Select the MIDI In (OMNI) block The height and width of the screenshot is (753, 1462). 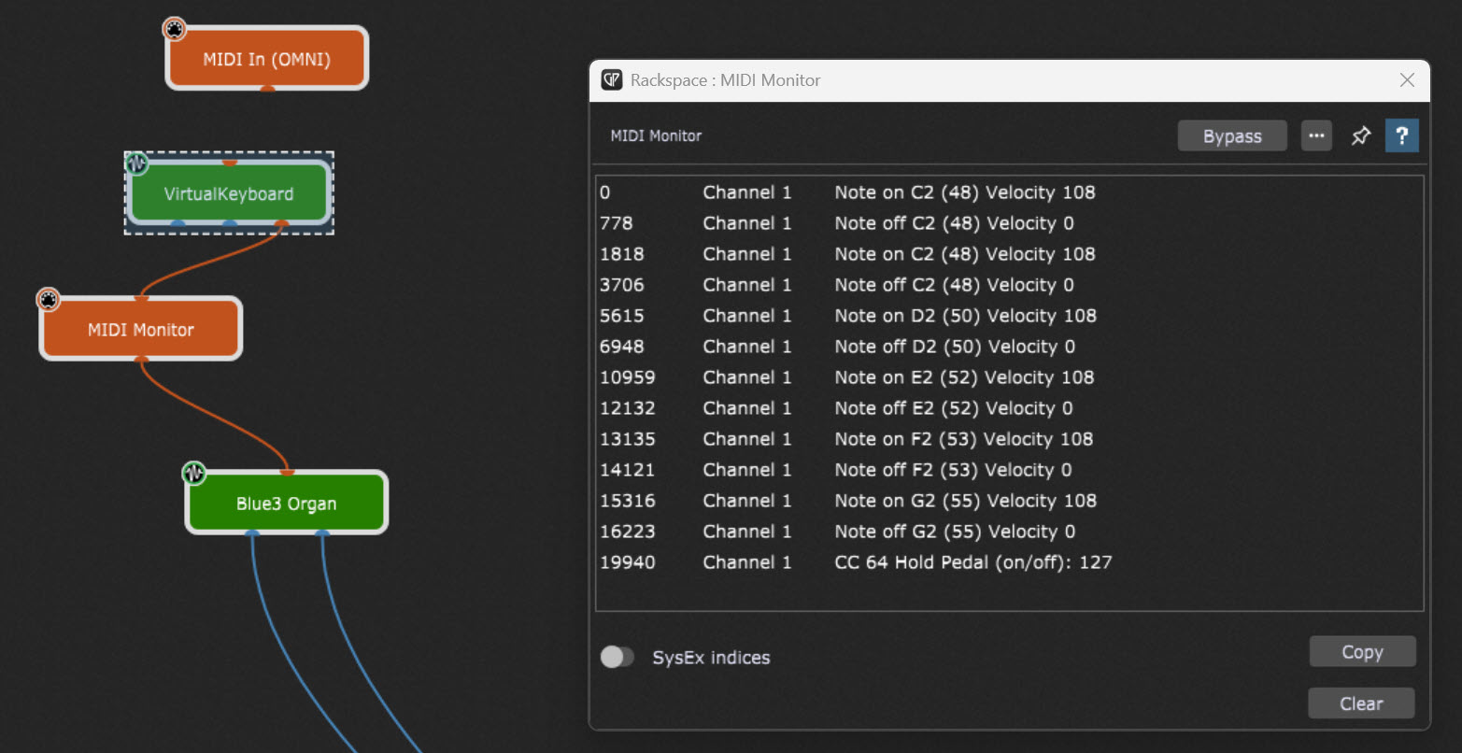pos(267,59)
